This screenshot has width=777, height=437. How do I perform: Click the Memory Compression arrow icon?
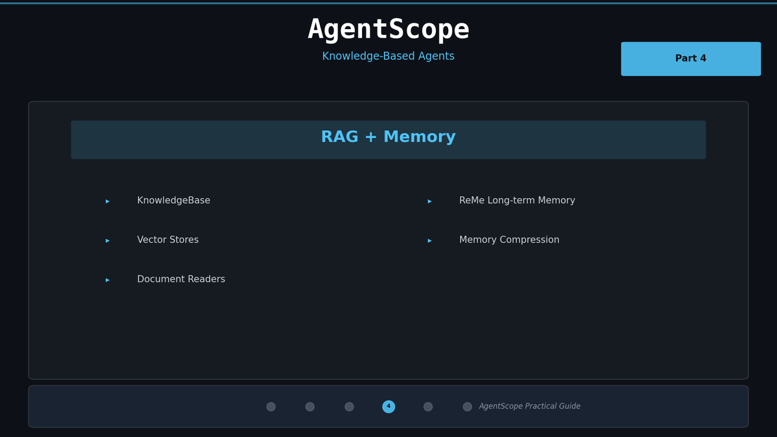(429, 240)
